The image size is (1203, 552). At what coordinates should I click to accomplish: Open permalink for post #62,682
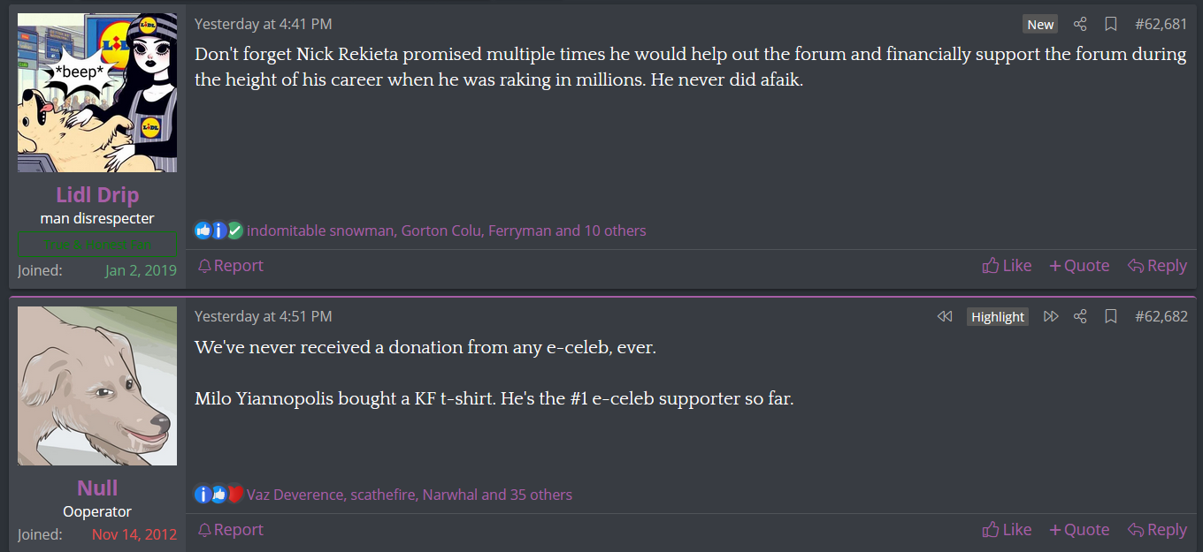[x=1161, y=316]
